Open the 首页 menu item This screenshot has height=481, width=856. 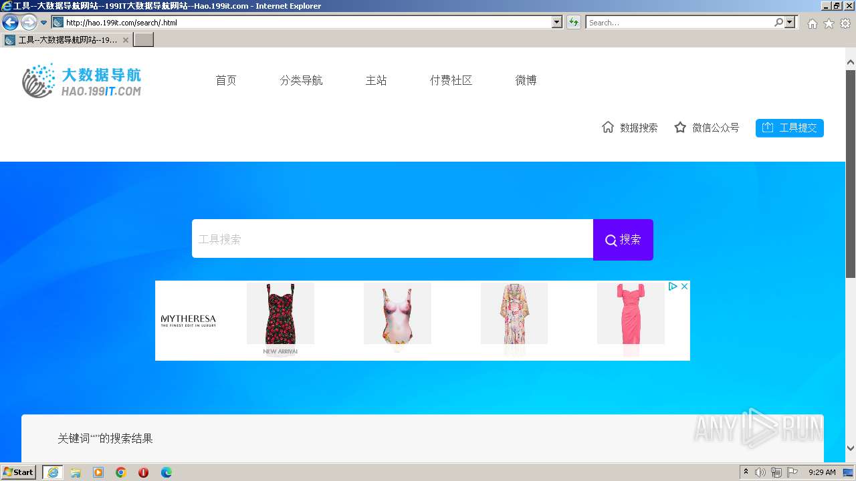click(226, 80)
